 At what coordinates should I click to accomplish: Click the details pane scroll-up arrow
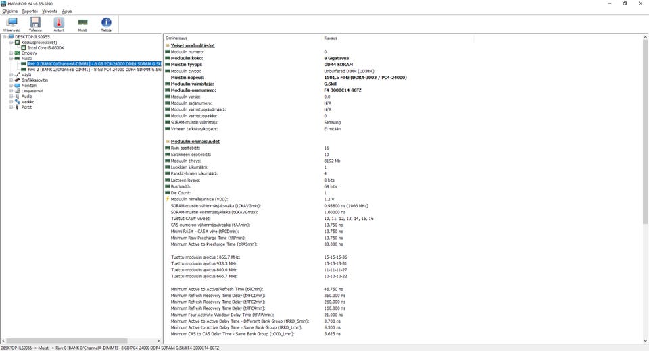point(645,38)
